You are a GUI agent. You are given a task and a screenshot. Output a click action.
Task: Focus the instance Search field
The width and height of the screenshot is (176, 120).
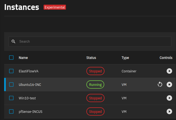94,42
